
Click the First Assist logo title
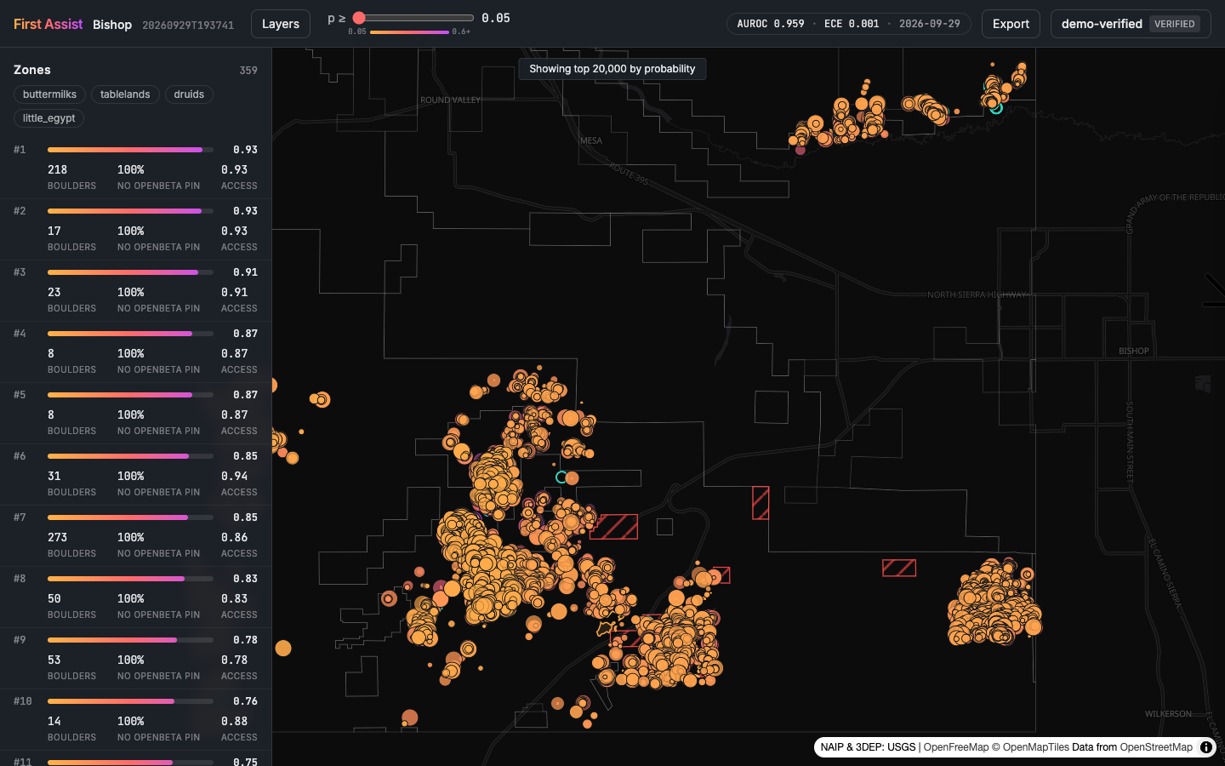click(x=48, y=24)
